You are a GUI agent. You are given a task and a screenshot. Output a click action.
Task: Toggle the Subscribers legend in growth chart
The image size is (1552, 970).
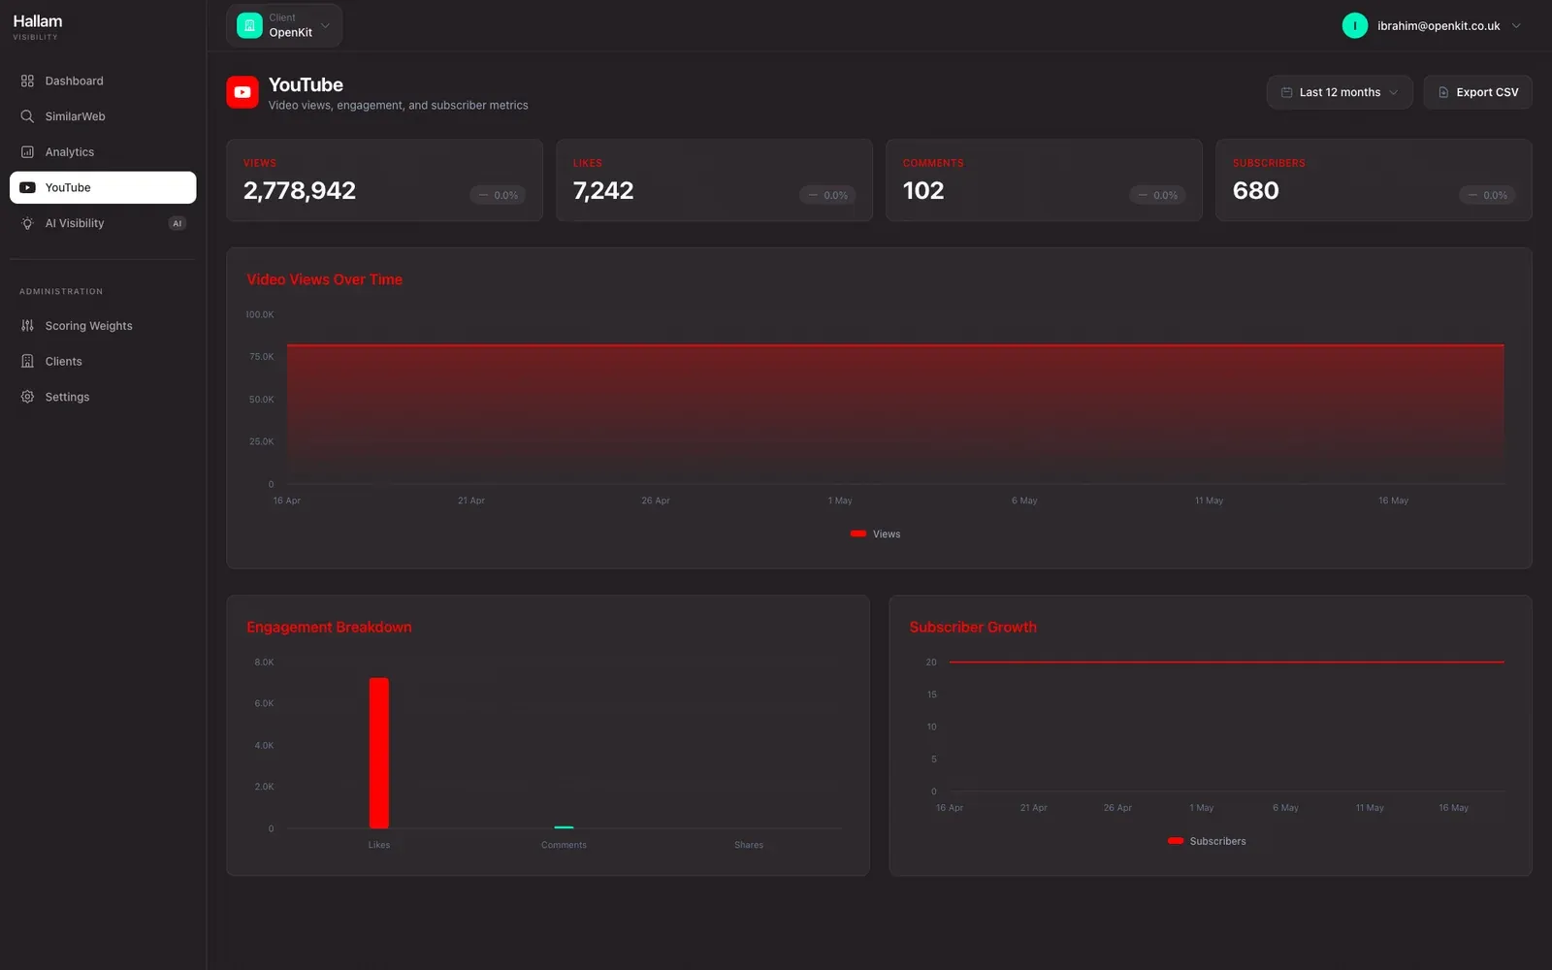tap(1208, 841)
